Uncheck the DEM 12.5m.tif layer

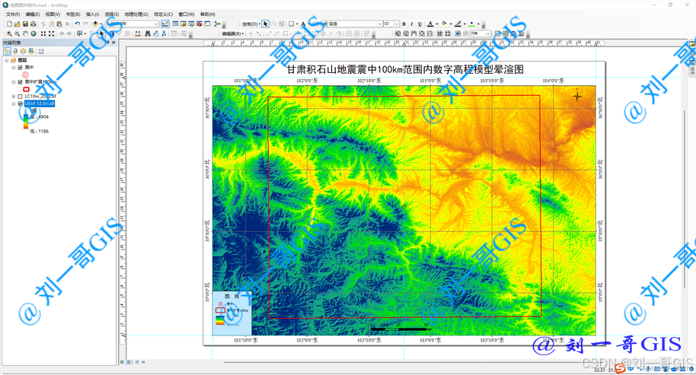tap(20, 103)
